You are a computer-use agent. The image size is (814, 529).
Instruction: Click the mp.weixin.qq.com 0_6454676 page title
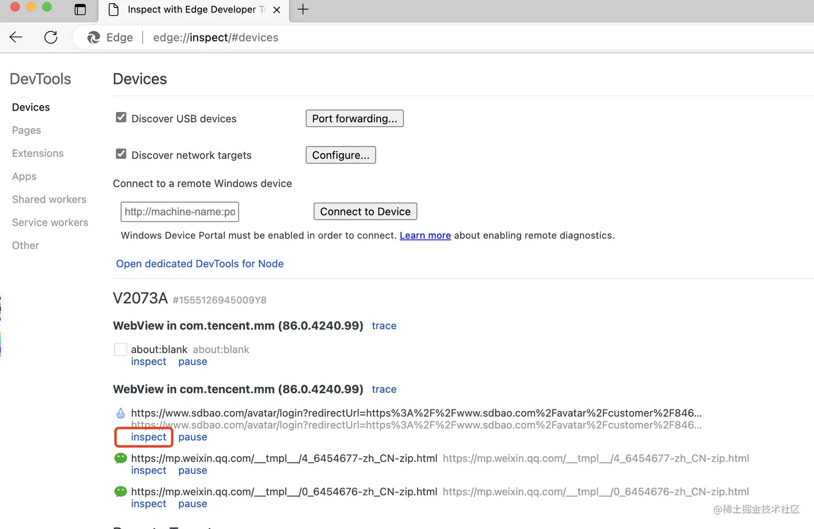point(284,492)
